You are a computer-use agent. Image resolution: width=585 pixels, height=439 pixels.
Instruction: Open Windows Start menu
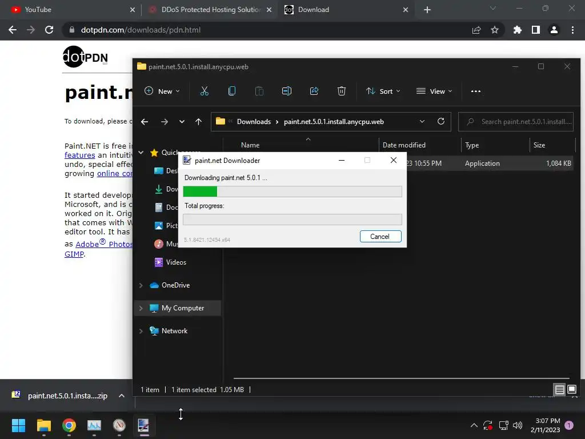tap(18, 425)
